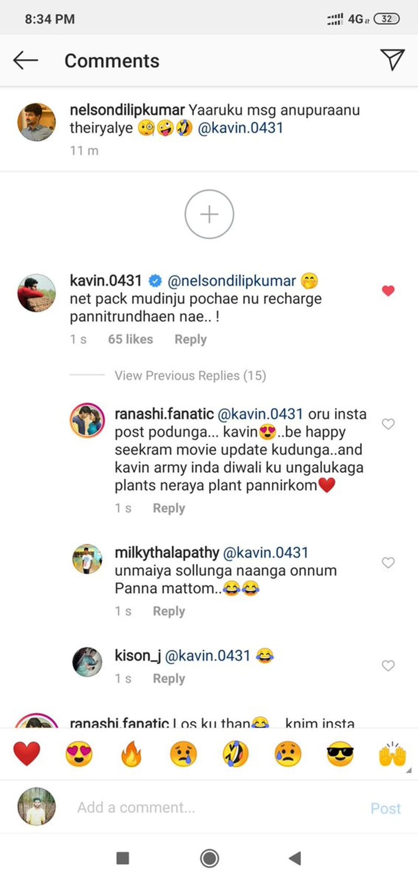Screen dimensions: 418x883
Task: Like milkythalapathy's reply
Action: pos(388,562)
